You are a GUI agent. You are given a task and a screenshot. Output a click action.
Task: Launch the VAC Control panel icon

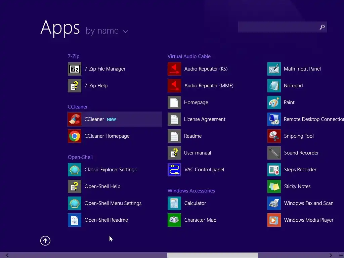(x=174, y=170)
